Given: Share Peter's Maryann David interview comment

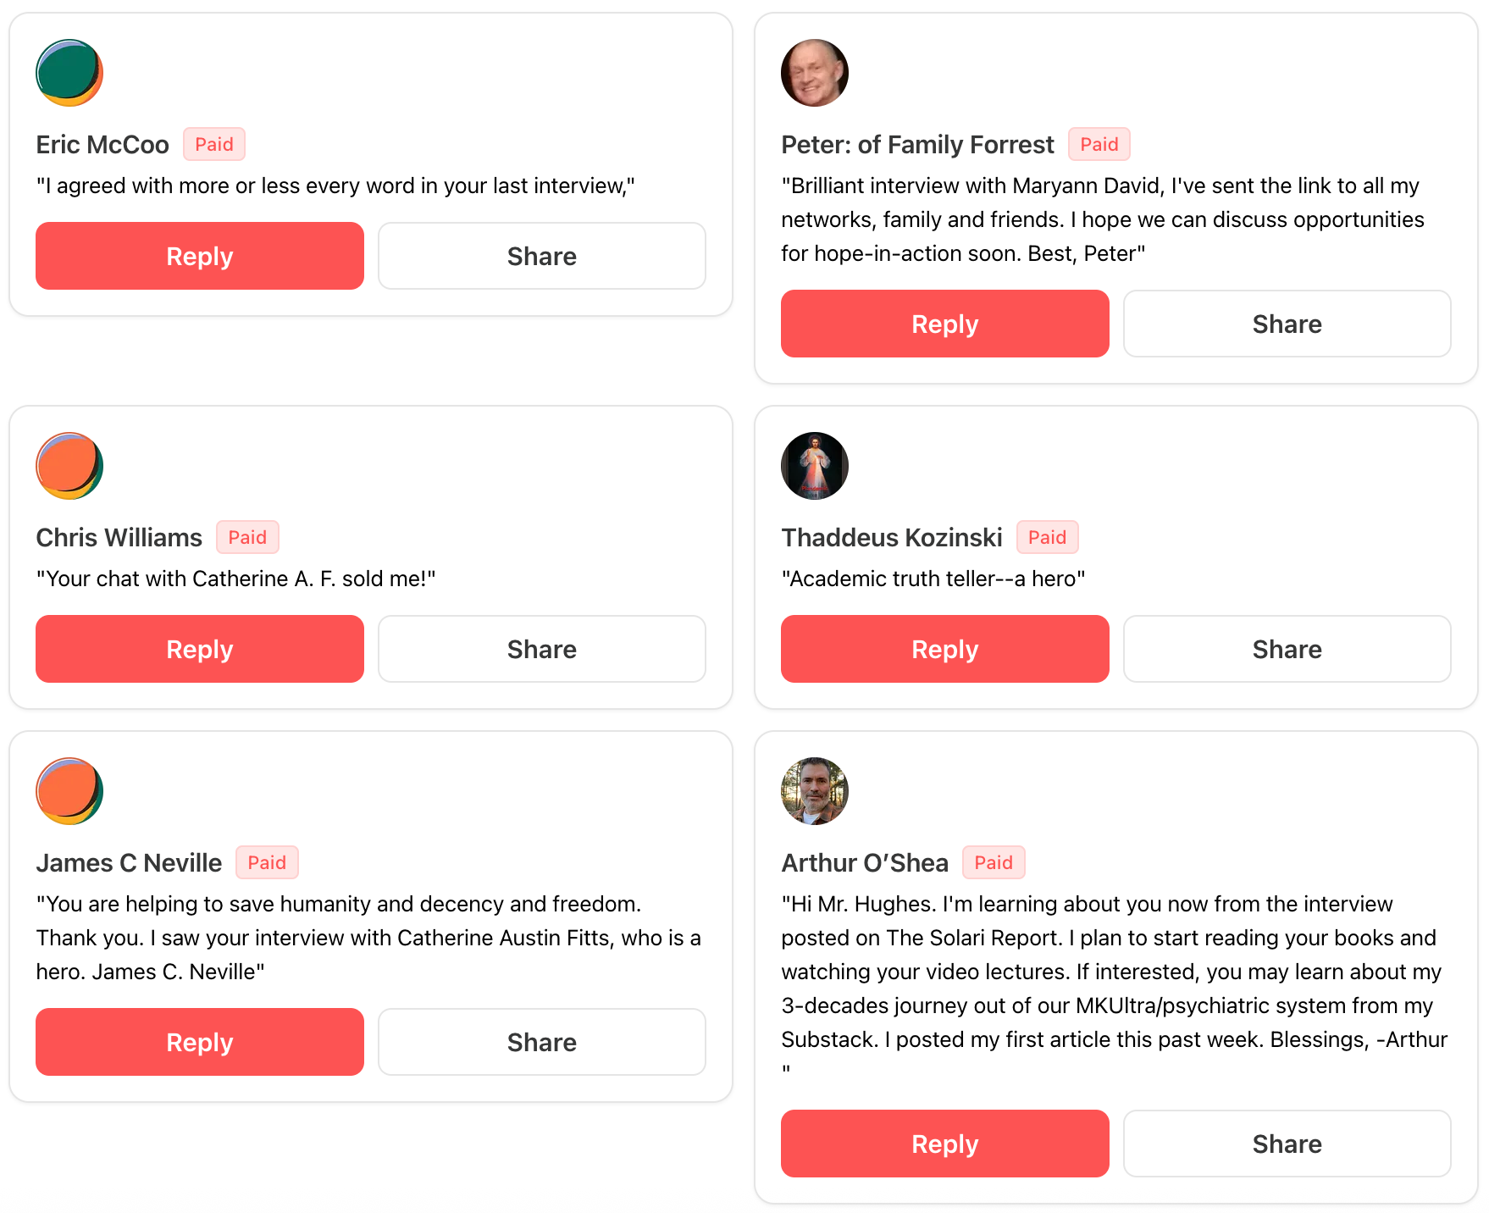Looking at the screenshot, I should pos(1287,324).
